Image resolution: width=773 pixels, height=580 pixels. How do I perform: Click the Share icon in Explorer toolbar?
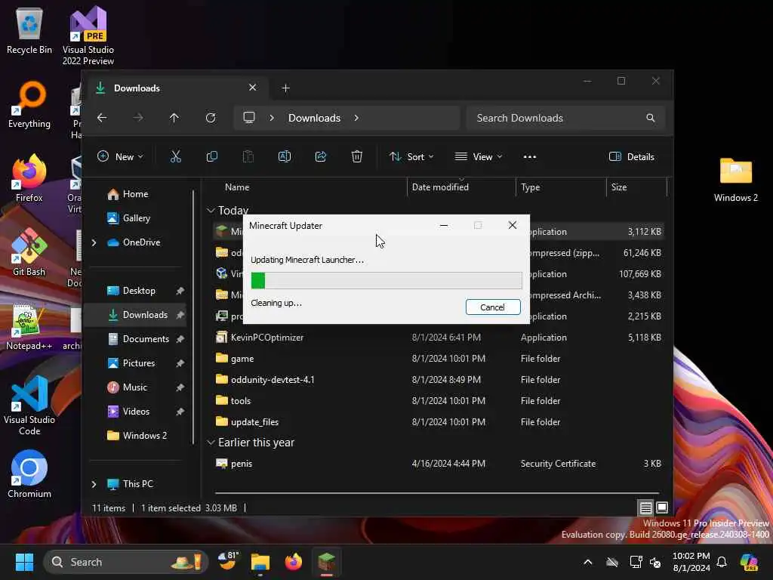(x=320, y=157)
